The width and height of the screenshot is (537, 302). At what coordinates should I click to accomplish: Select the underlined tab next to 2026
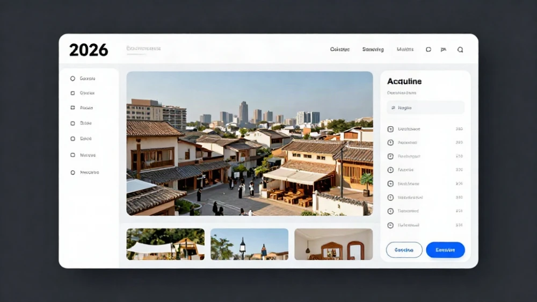pyautogui.click(x=143, y=48)
